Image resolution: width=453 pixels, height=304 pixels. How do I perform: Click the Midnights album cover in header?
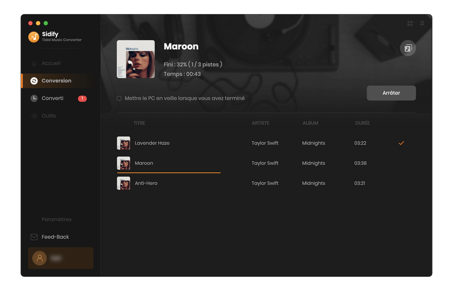point(135,59)
